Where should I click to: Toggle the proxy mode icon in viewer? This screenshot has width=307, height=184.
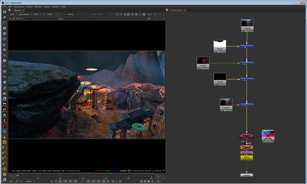[x=129, y=14]
